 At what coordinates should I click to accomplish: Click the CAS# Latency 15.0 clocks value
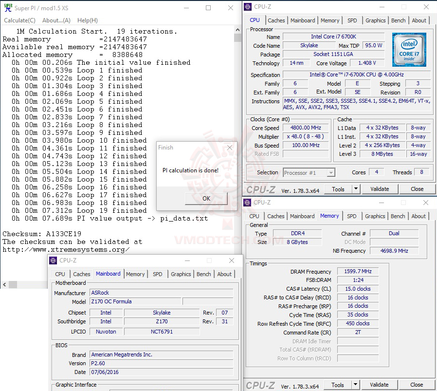click(x=358, y=289)
